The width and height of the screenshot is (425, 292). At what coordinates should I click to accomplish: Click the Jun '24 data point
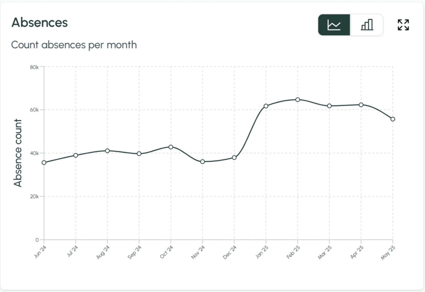[44, 163]
